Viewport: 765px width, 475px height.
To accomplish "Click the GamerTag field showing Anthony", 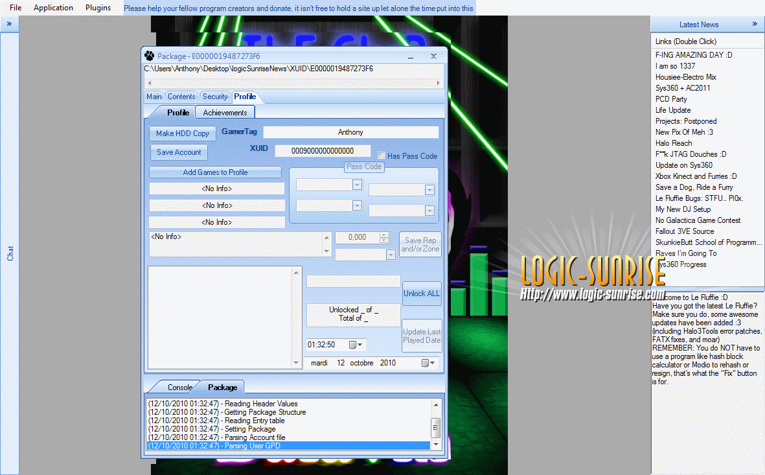I will [351, 132].
